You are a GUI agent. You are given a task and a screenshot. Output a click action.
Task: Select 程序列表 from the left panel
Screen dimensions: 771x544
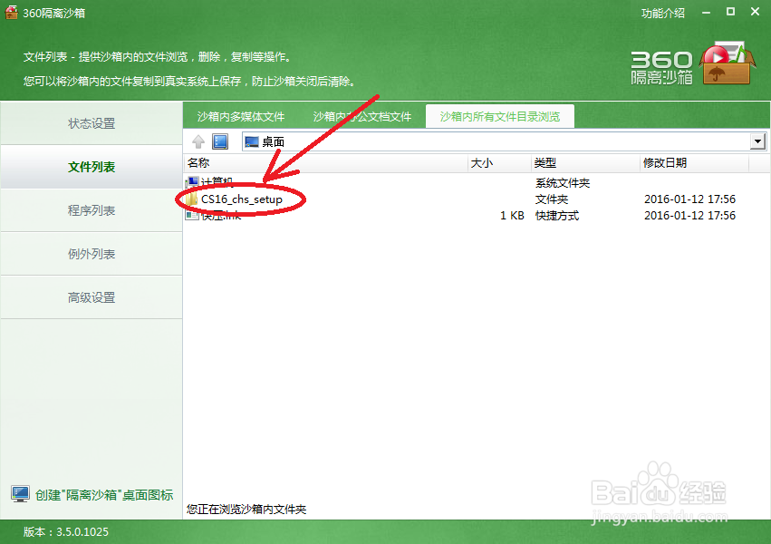[x=91, y=209]
